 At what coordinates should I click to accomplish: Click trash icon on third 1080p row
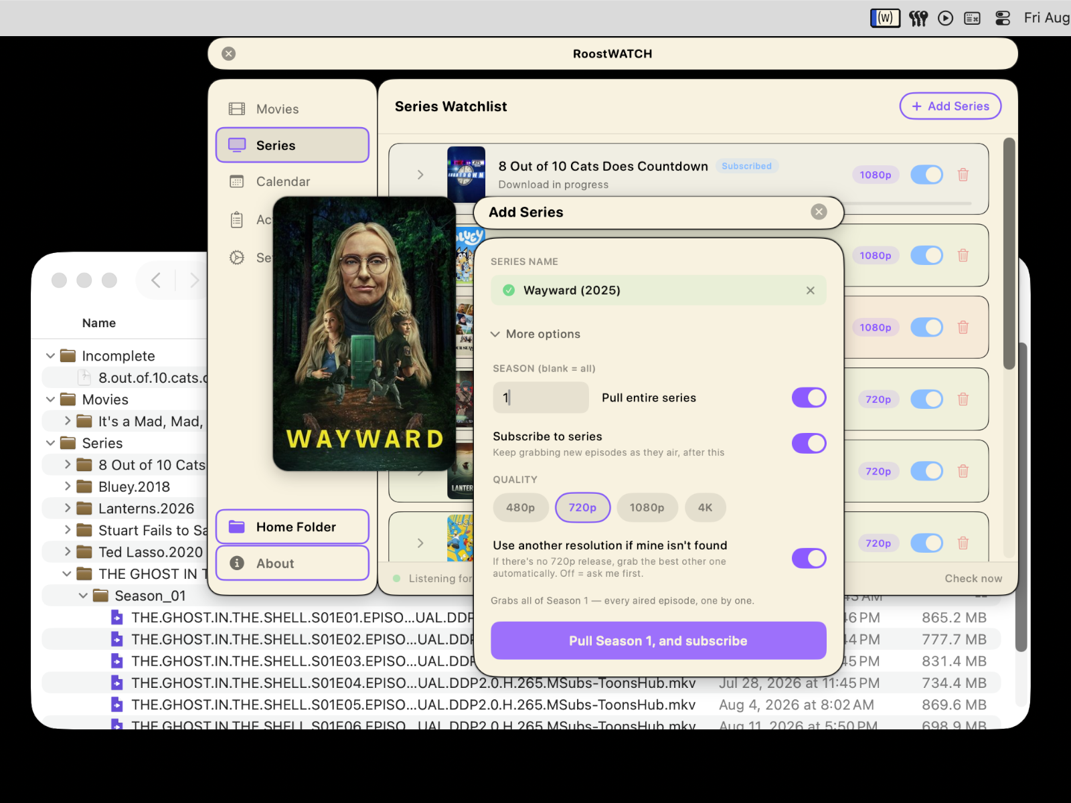(x=963, y=327)
